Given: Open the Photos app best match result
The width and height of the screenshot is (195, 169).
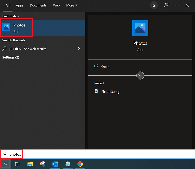Looking at the screenshot, I should click(x=43, y=28).
